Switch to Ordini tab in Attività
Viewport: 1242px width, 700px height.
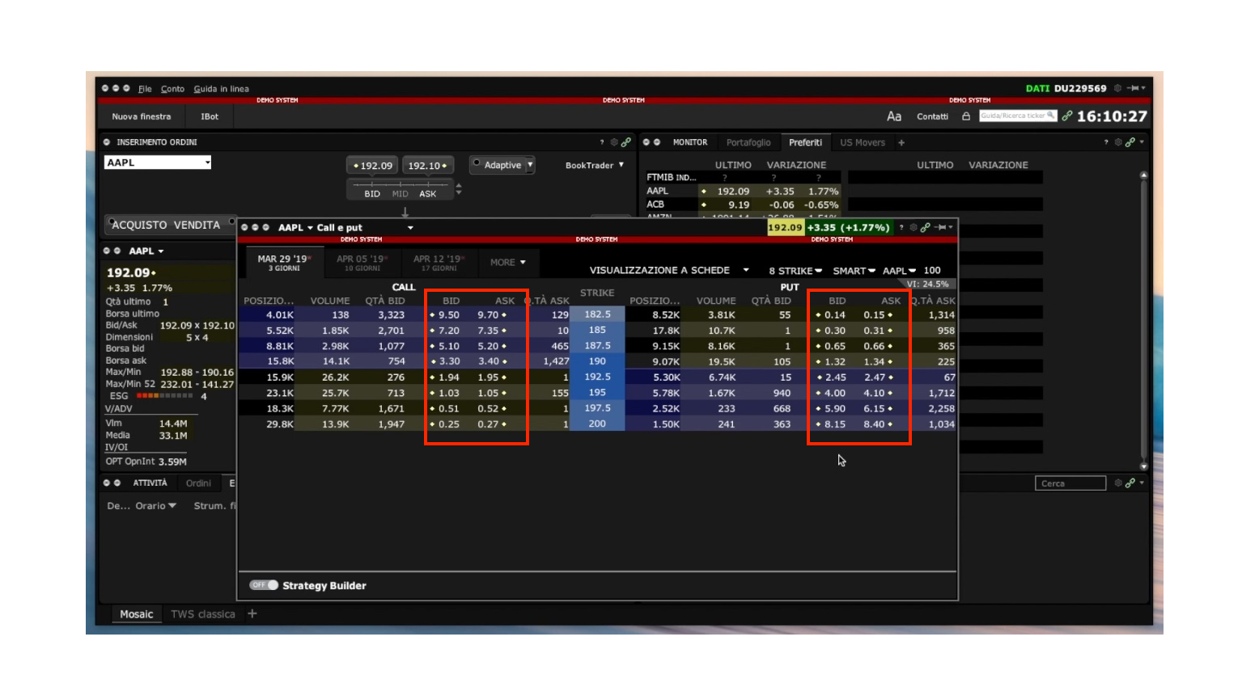click(198, 483)
